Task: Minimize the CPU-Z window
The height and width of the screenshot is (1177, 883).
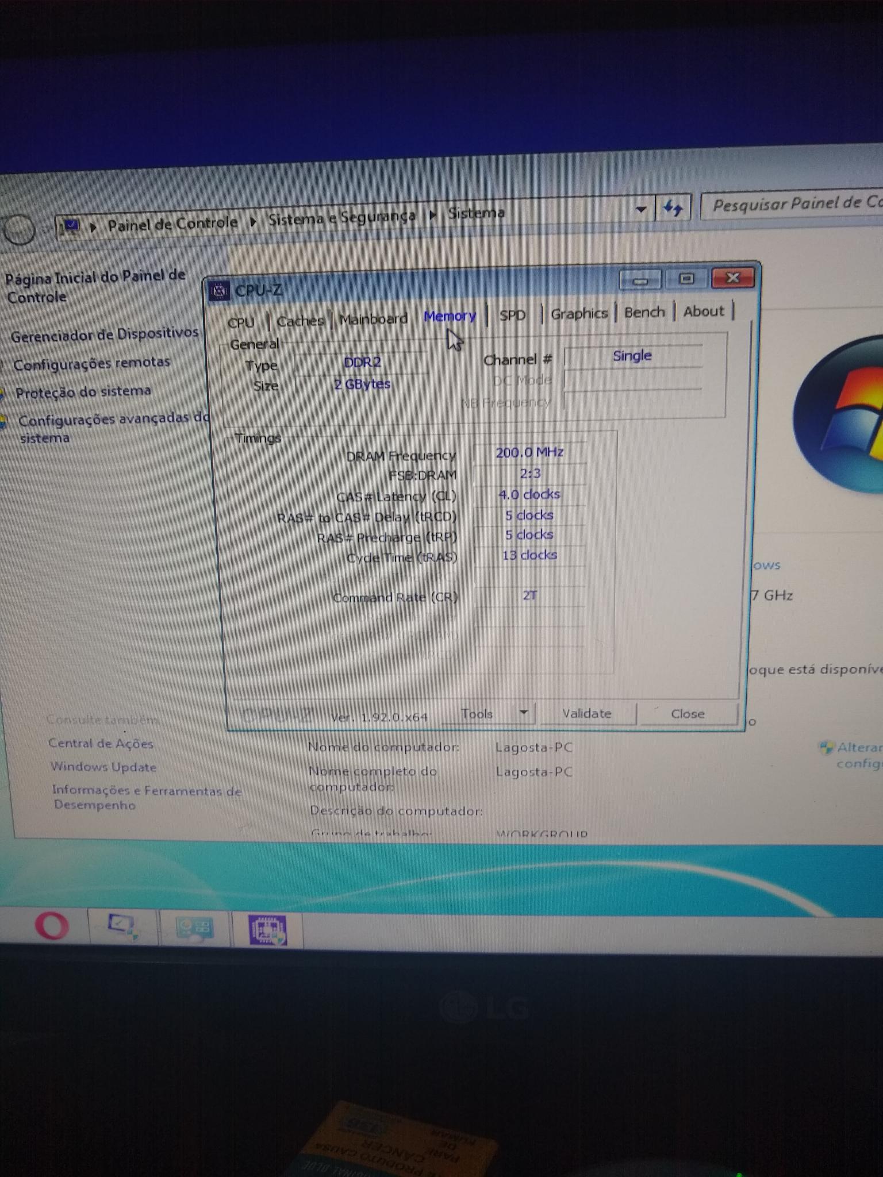Action: [641, 280]
